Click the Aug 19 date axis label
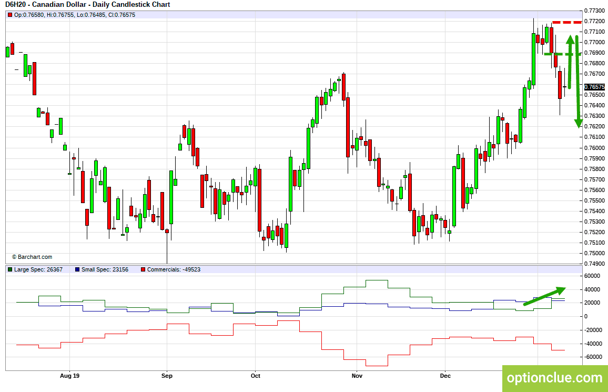Image resolution: width=608 pixels, height=392 pixels. click(x=70, y=376)
